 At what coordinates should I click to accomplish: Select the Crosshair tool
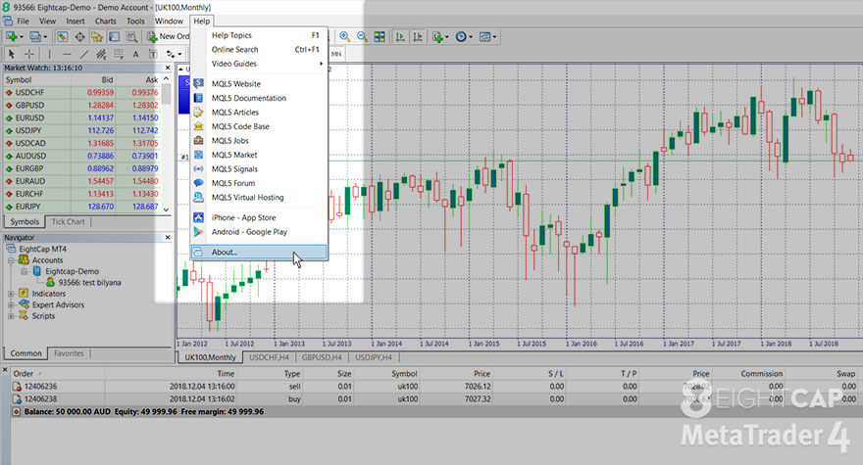[29, 54]
